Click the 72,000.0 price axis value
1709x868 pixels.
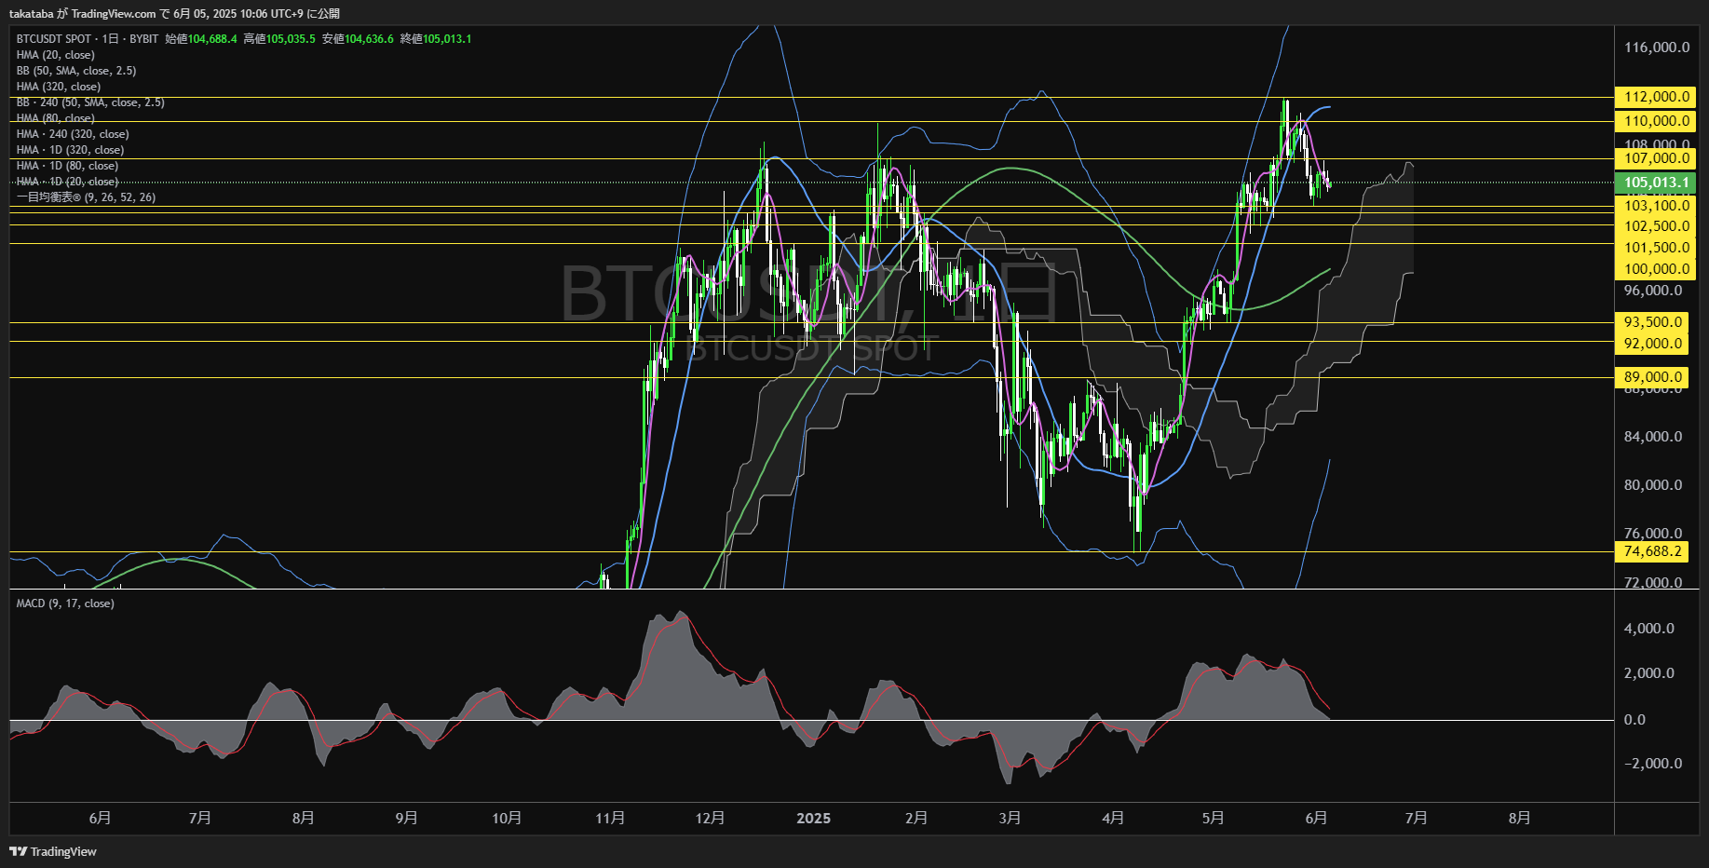(x=1653, y=583)
